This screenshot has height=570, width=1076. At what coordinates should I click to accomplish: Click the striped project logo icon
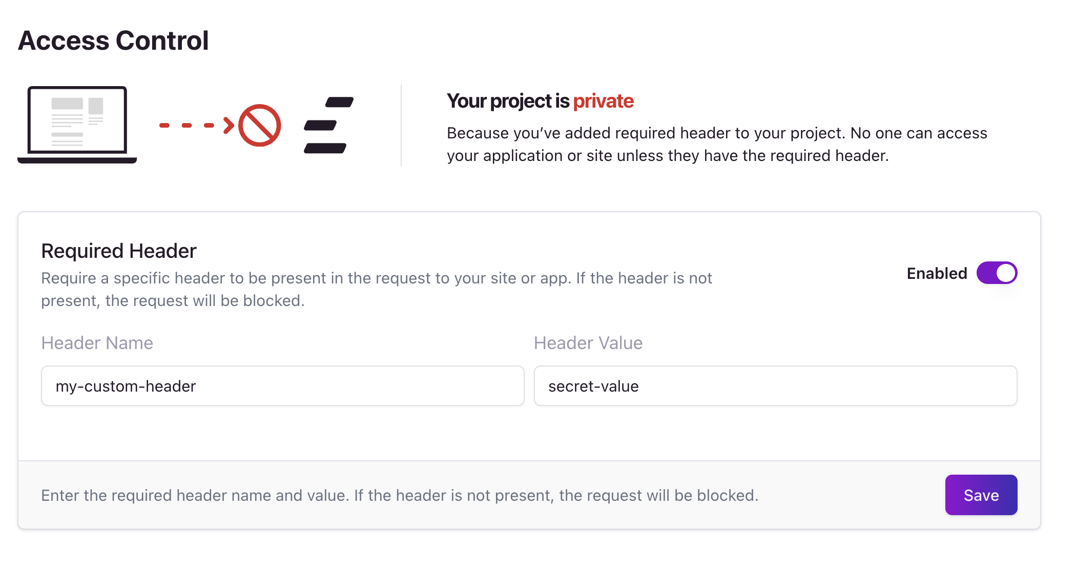(x=329, y=125)
